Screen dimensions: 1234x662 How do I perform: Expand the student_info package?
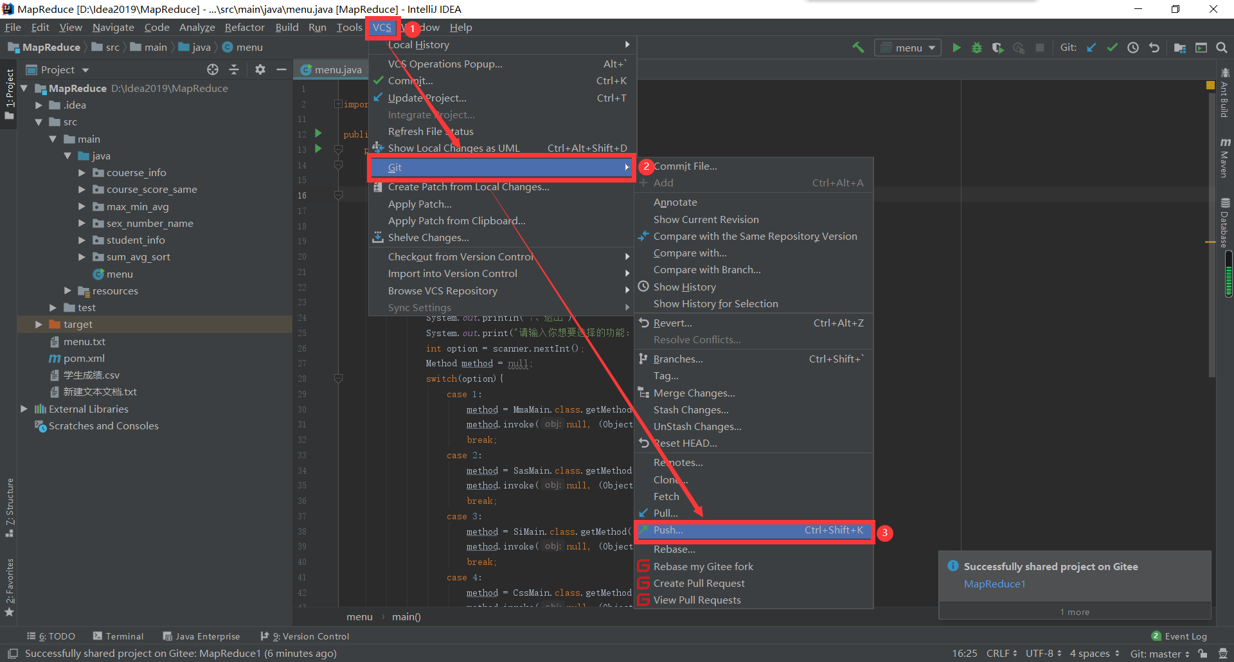point(82,240)
